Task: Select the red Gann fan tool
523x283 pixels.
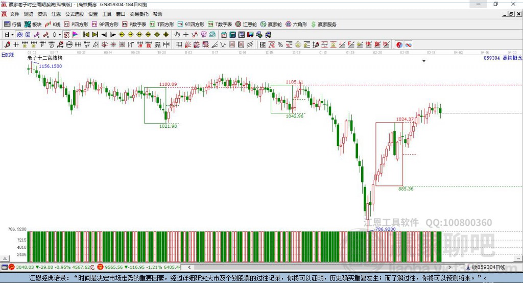Action: pyautogui.click(x=188, y=45)
